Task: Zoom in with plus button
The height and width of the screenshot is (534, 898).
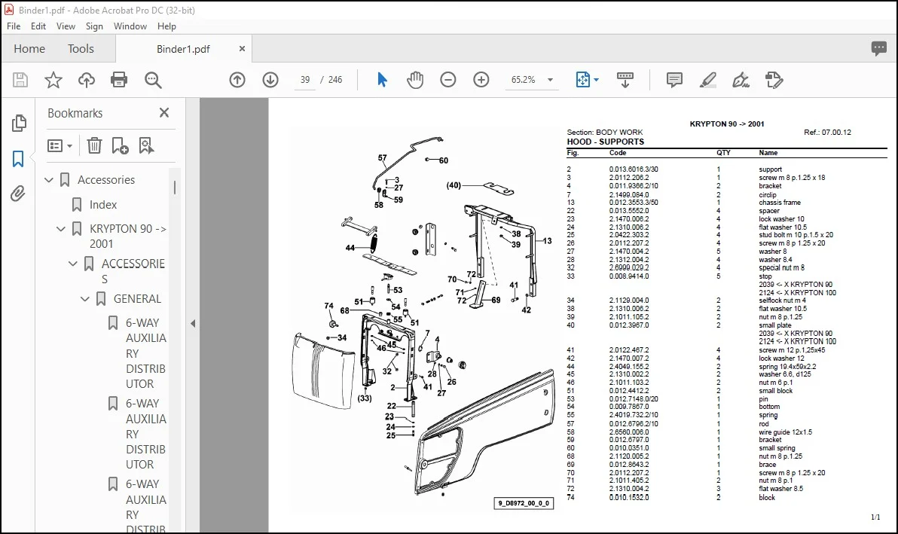Action: tap(481, 80)
